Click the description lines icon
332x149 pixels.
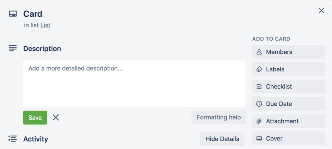pos(13,48)
